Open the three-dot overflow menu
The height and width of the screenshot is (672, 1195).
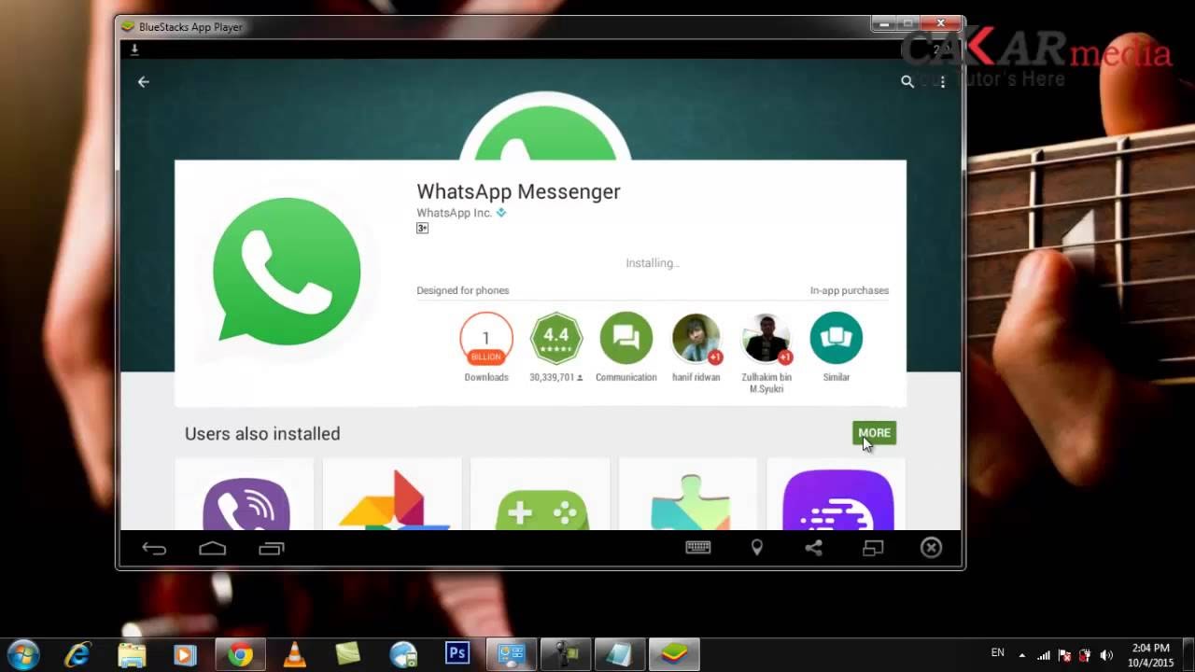pyautogui.click(x=943, y=82)
